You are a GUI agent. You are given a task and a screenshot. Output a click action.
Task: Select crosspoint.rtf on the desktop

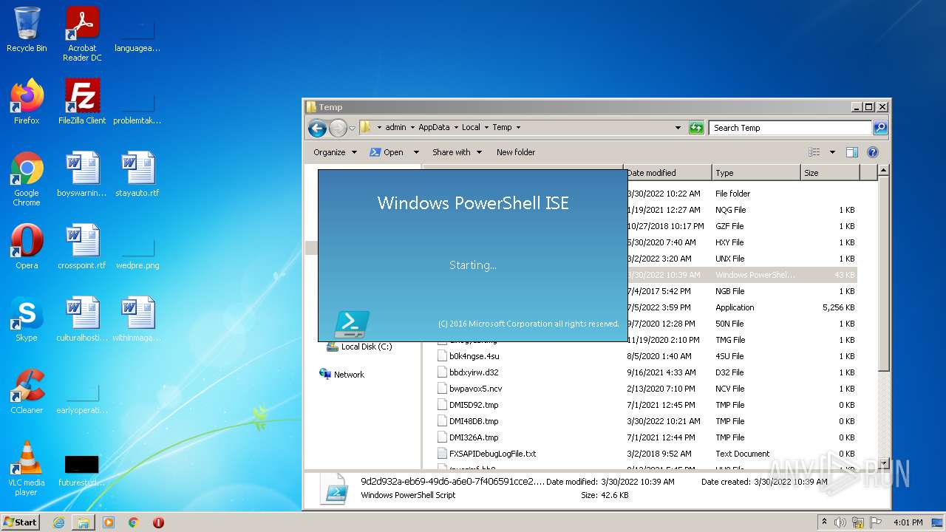82,247
